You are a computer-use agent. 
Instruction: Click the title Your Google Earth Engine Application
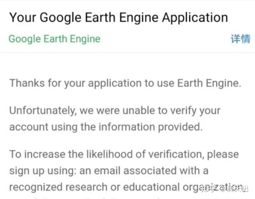118,17
